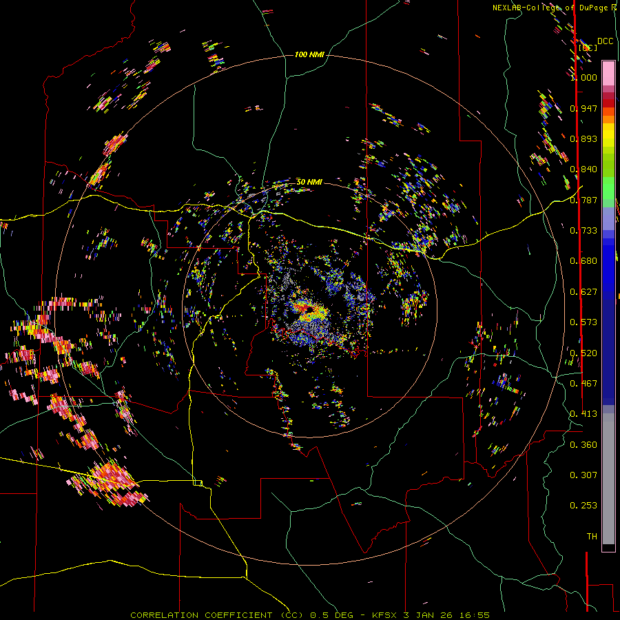Click the 0.627 legend value
620x620 pixels.
pos(583,292)
